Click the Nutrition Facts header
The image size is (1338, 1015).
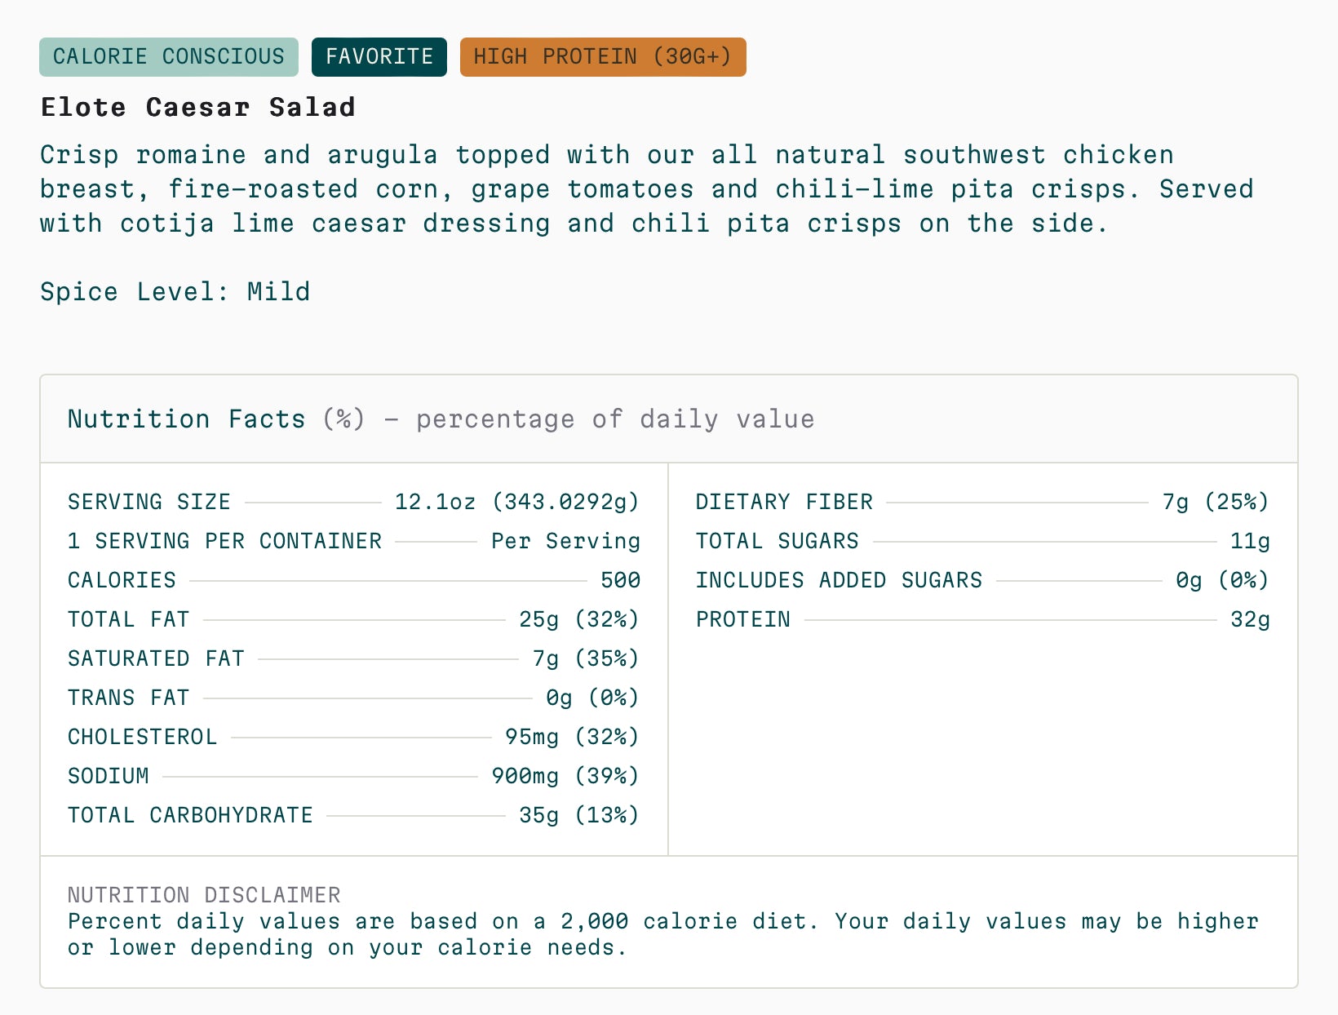pos(441,419)
